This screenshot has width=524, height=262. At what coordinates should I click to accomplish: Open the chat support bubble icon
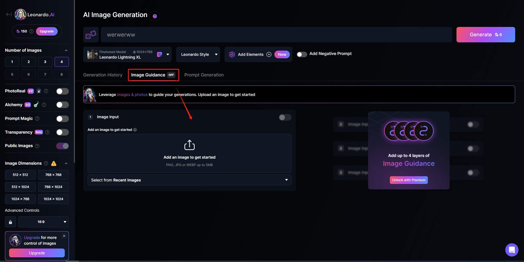click(512, 250)
